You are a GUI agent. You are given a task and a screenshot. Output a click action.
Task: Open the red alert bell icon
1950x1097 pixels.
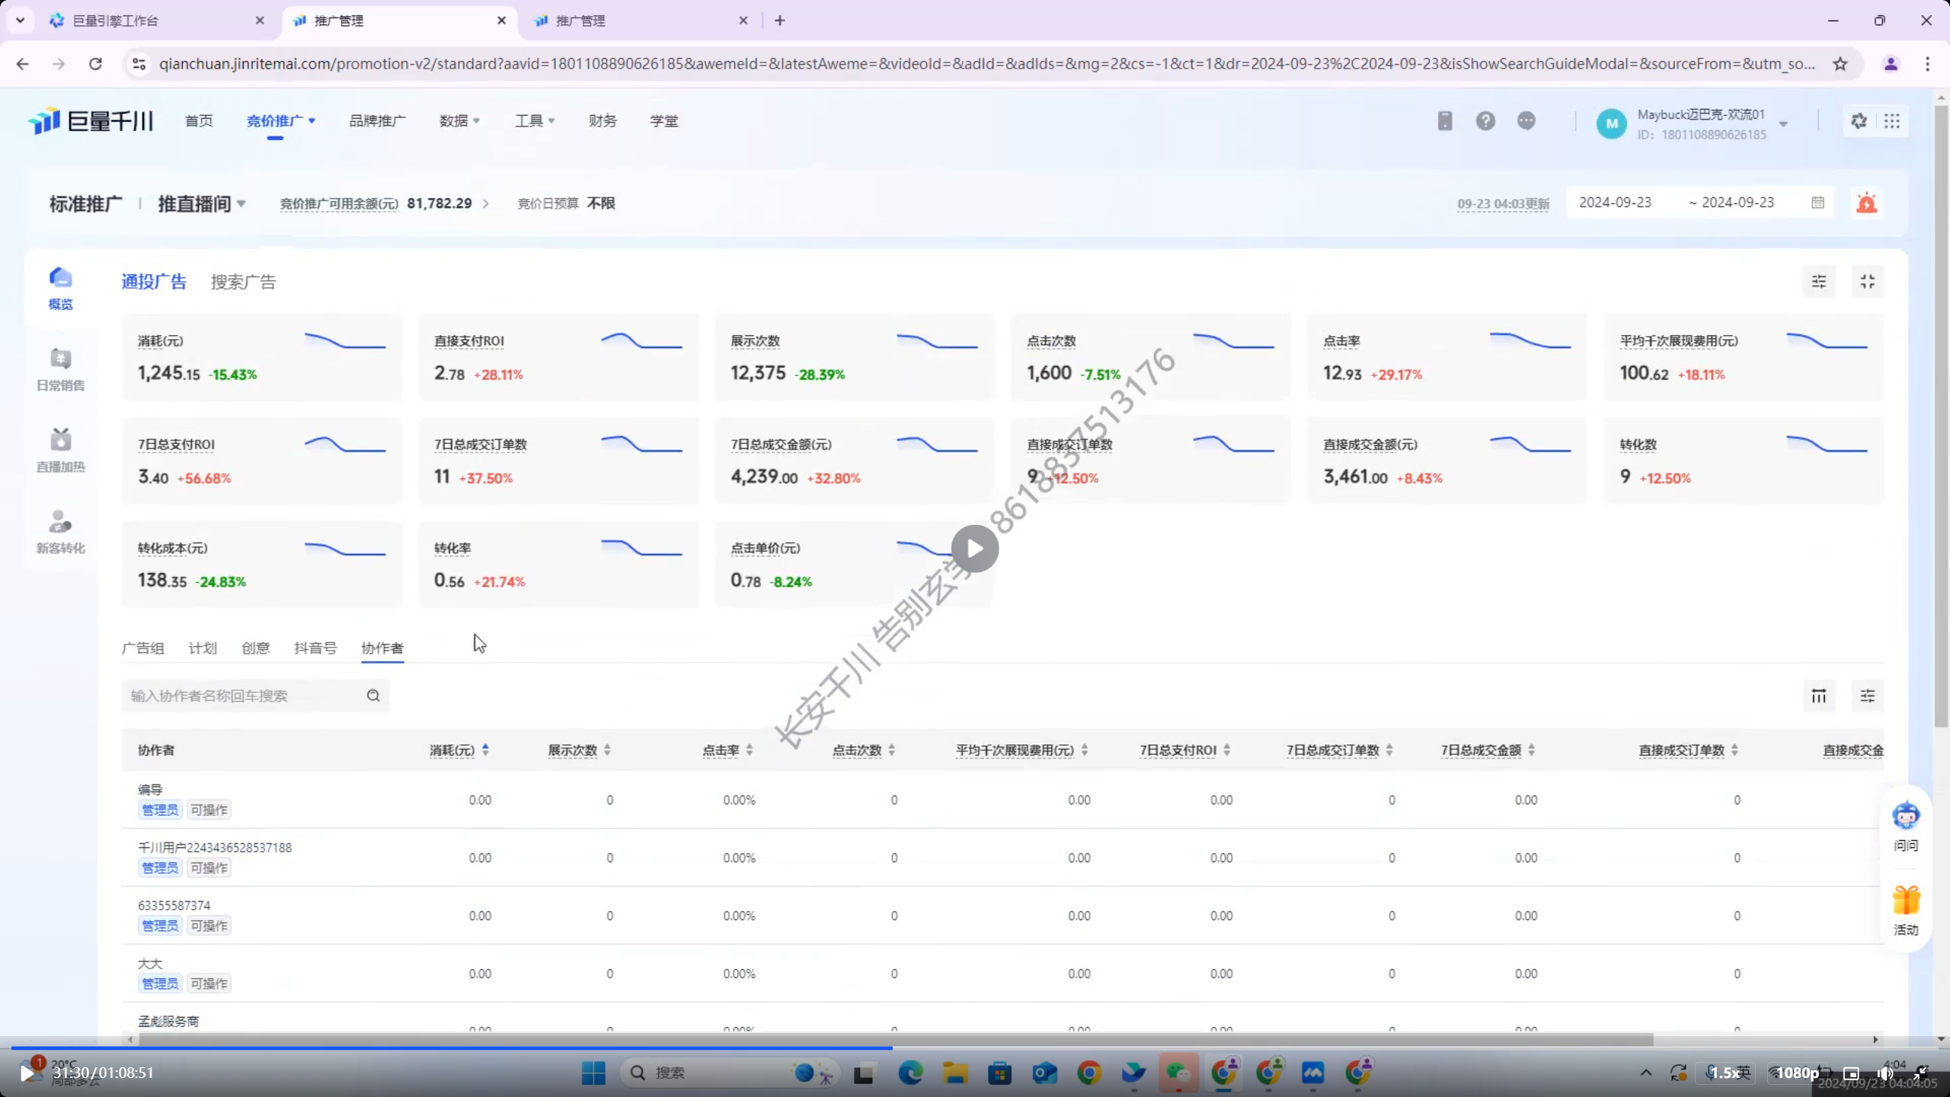coord(1866,203)
